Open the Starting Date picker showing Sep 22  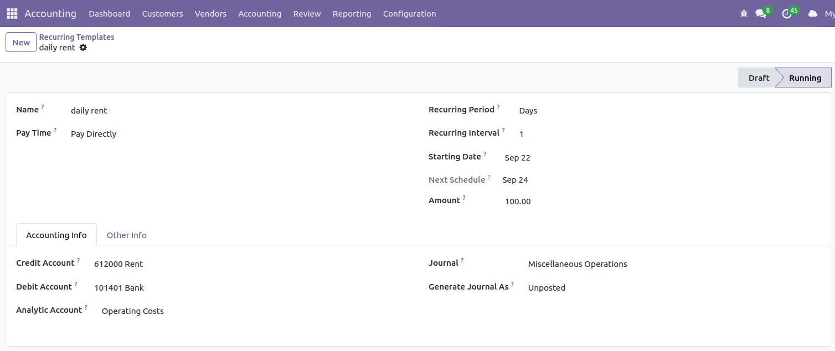(517, 158)
